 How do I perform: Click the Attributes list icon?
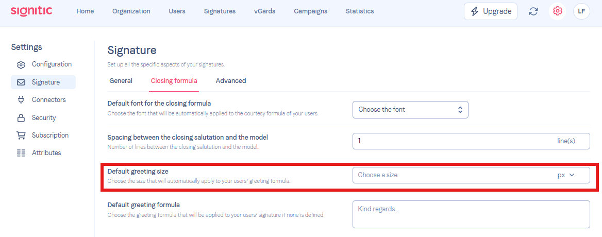[21, 153]
